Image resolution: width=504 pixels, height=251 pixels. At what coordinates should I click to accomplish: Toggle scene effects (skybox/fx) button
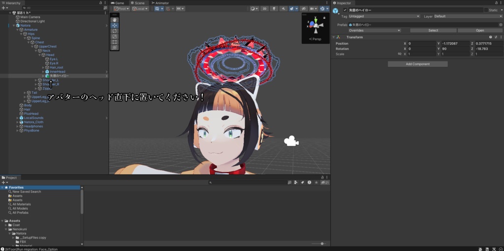[x=292, y=9]
